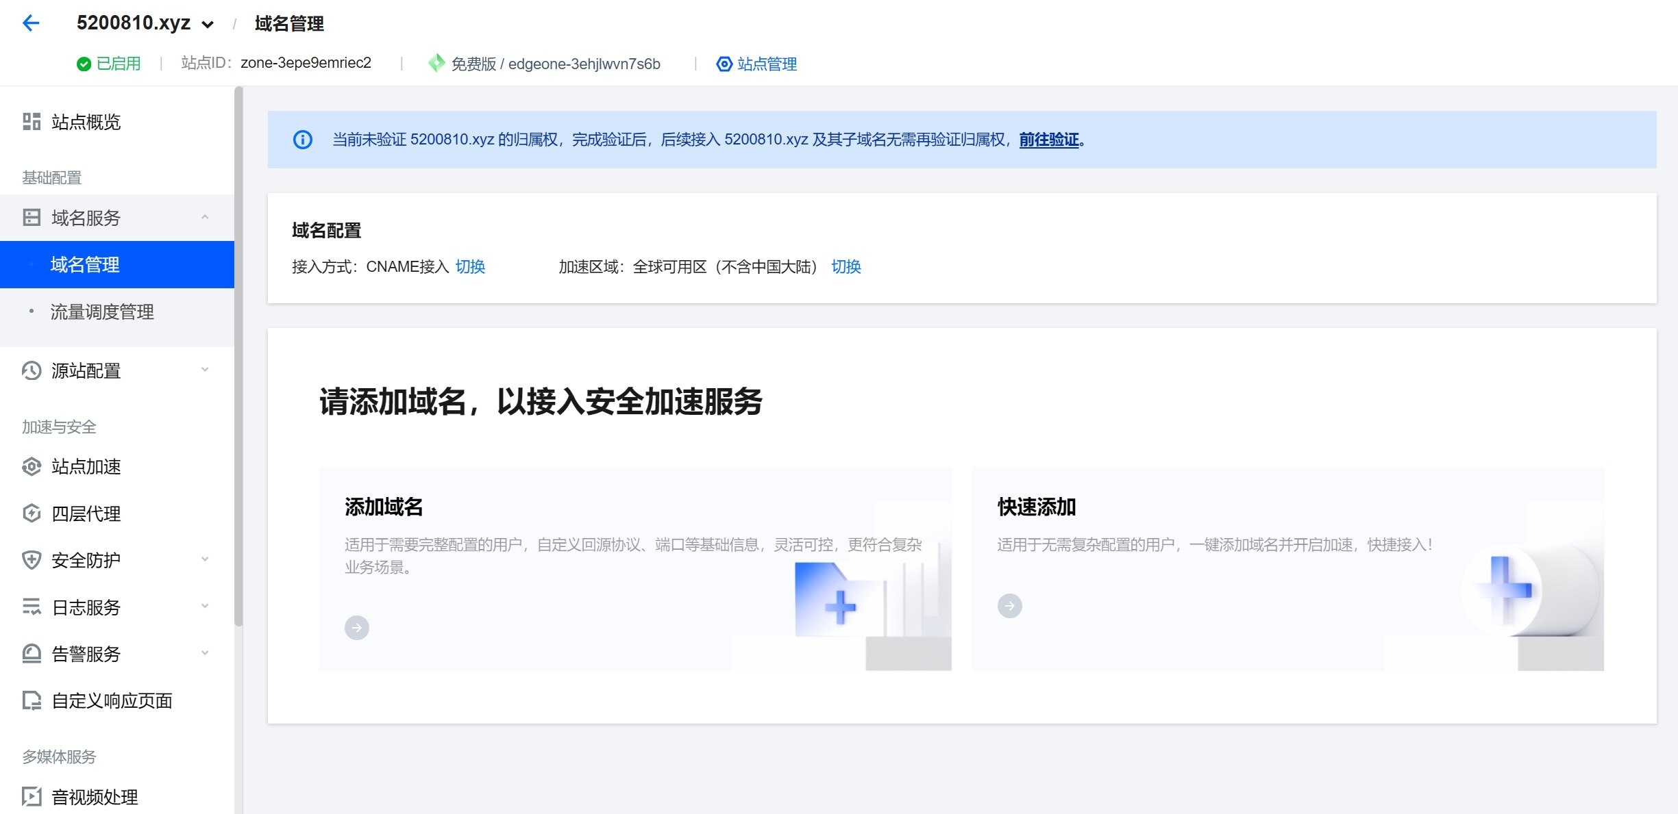The height and width of the screenshot is (814, 1678).
Task: Click the 四层代理 shield icon
Action: click(32, 513)
